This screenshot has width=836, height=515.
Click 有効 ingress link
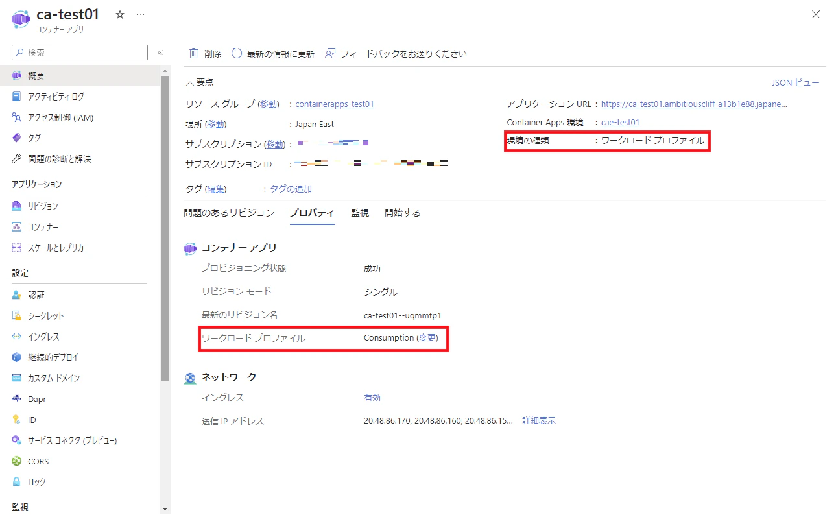click(x=372, y=398)
